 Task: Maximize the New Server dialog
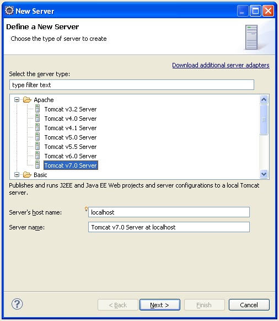click(x=255, y=10)
